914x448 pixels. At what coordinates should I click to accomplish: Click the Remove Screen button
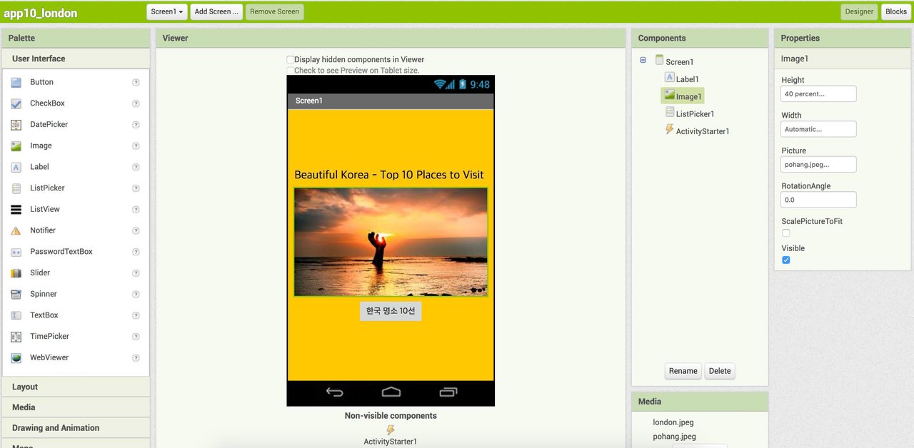tap(274, 12)
